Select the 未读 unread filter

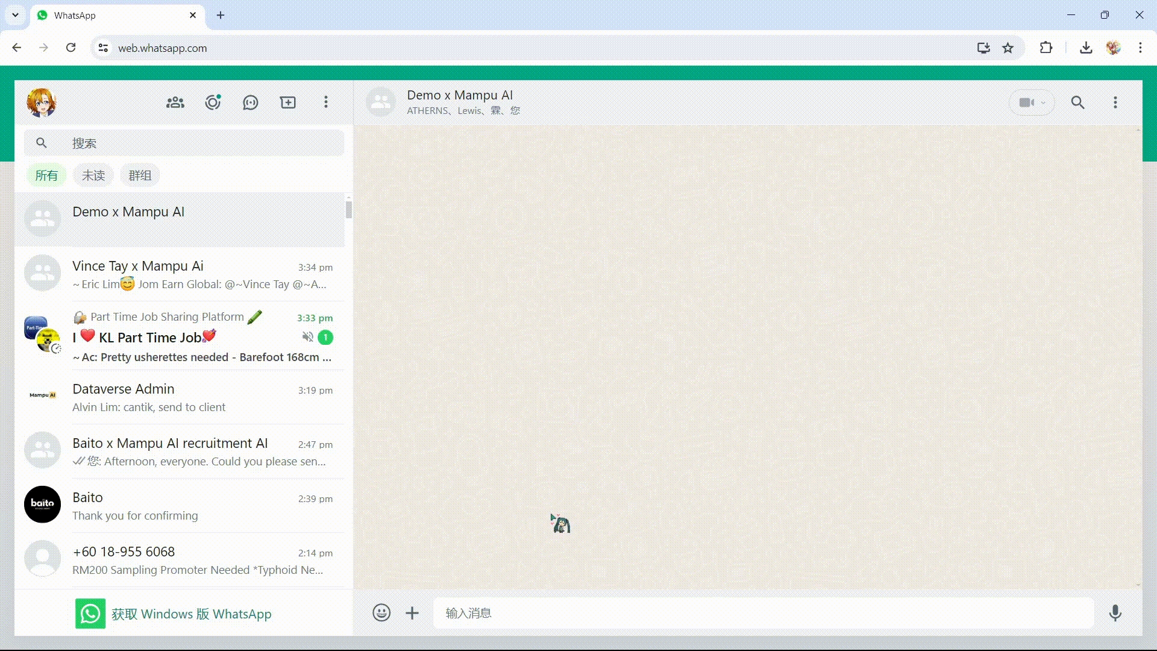pyautogui.click(x=93, y=175)
